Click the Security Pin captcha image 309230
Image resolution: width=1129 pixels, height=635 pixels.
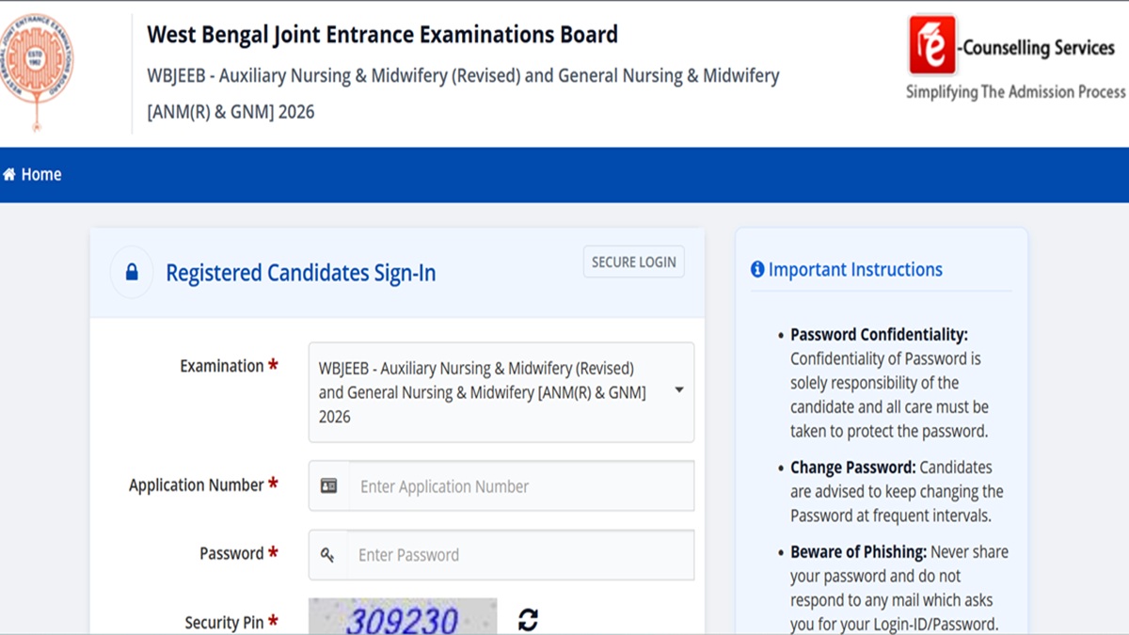coord(403,618)
